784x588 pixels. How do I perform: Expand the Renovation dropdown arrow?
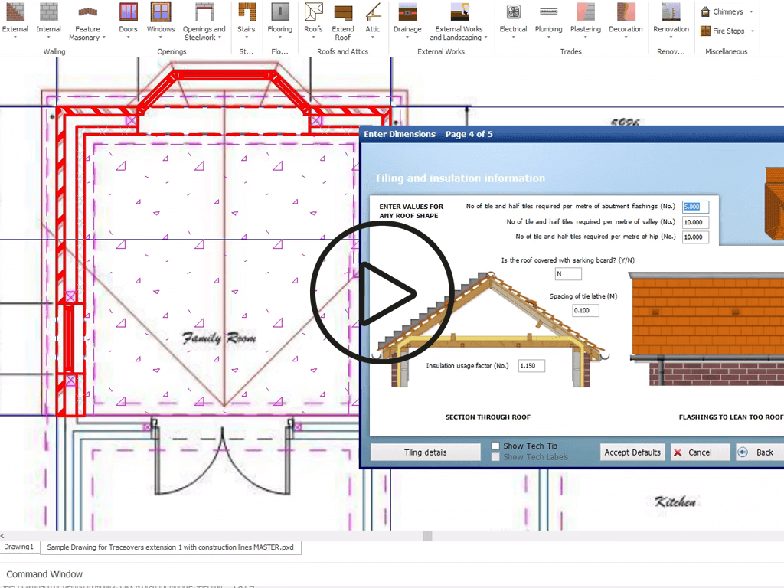click(x=671, y=38)
